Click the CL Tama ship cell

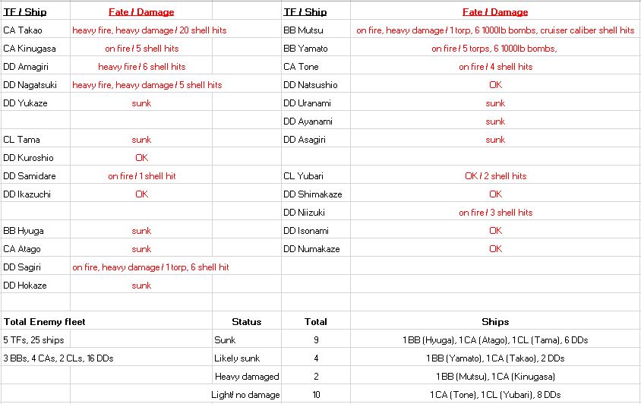coord(21,140)
